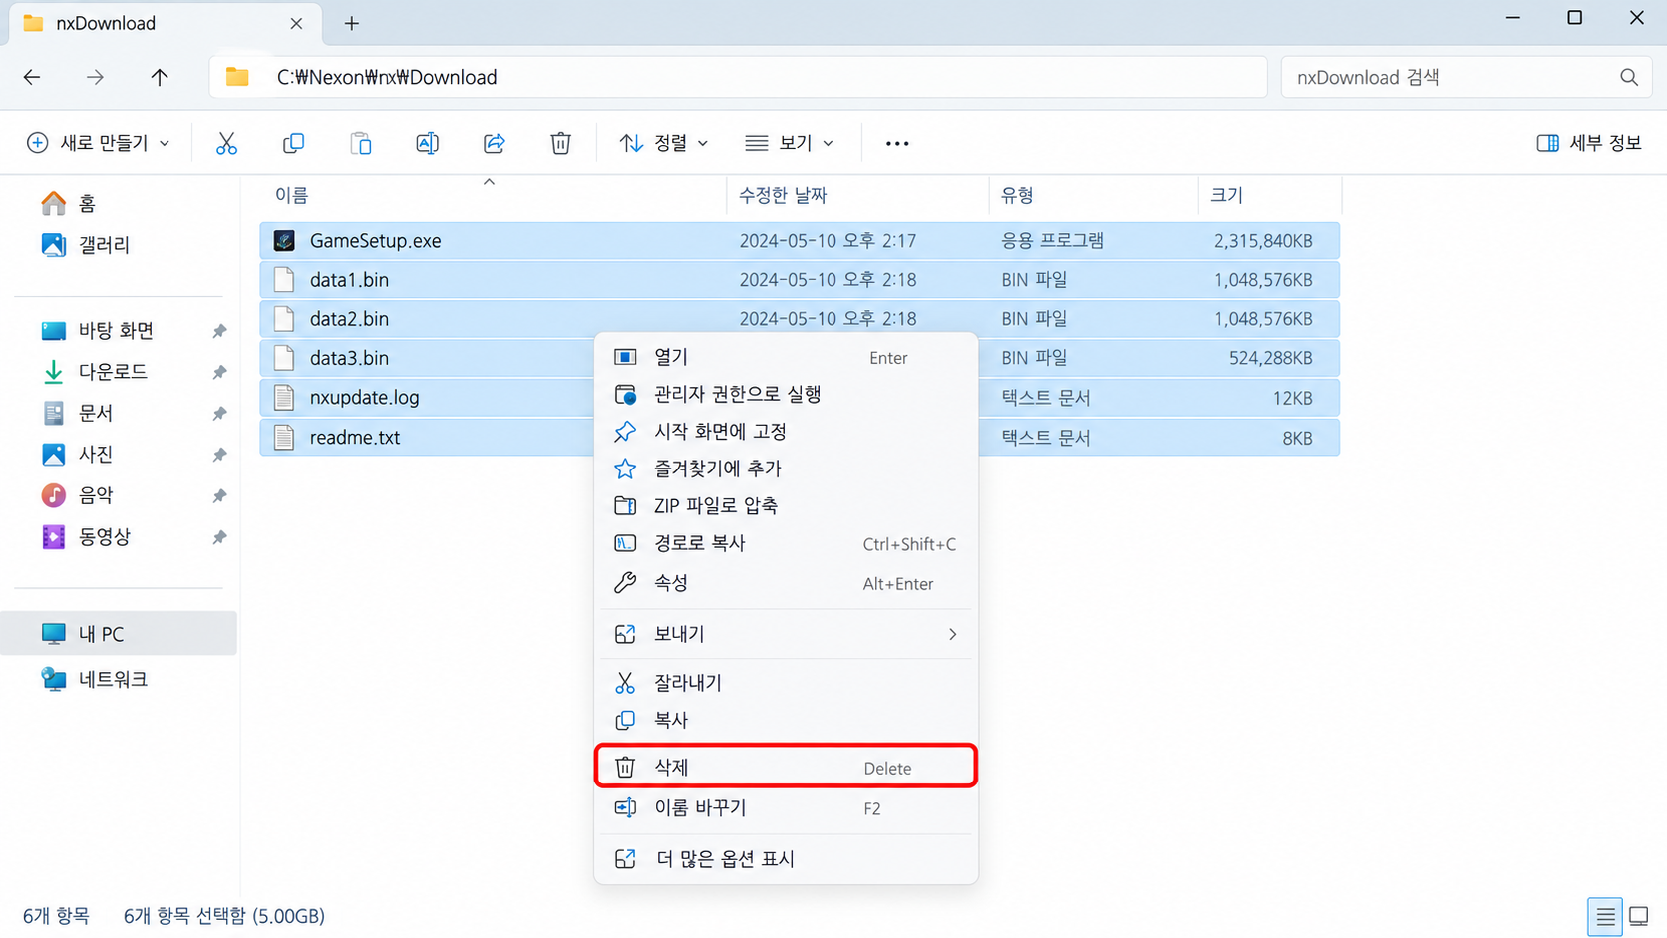The width and height of the screenshot is (1667, 938).
Task: Unpin 다운로드 via its pin icon
Action: click(219, 372)
